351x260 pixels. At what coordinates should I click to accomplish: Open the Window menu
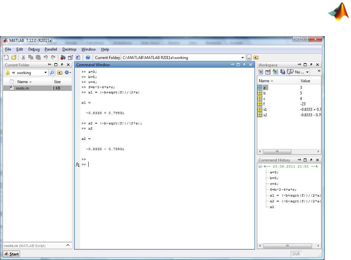[x=88, y=49]
